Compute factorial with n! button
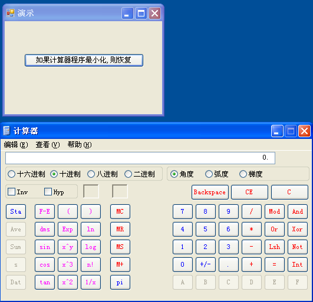The width and height of the screenshot is (313, 302). click(91, 264)
